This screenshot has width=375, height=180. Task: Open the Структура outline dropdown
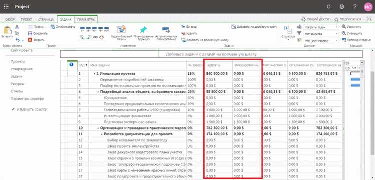288,33
